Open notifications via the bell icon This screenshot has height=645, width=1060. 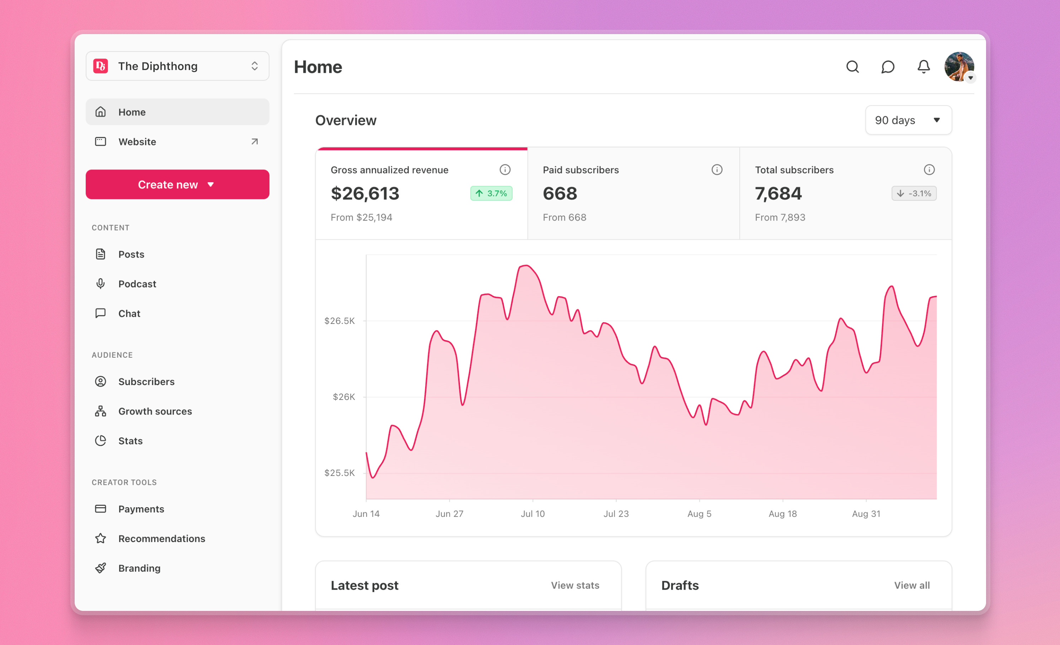(923, 67)
